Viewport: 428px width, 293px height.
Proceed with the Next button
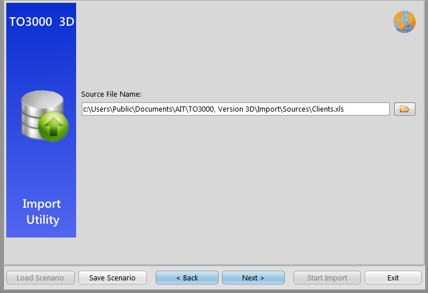pyautogui.click(x=253, y=278)
